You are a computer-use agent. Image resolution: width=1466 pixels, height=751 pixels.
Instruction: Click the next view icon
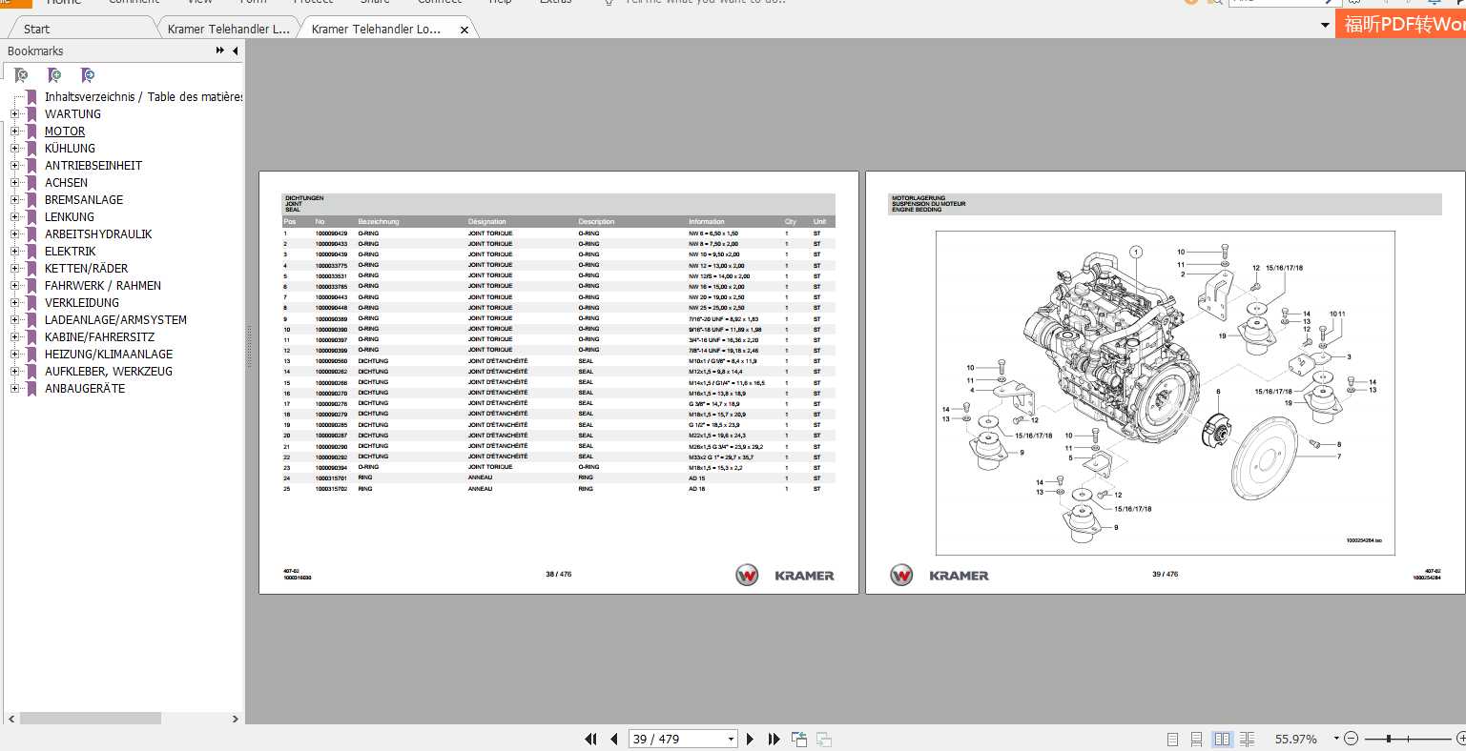coord(823,739)
